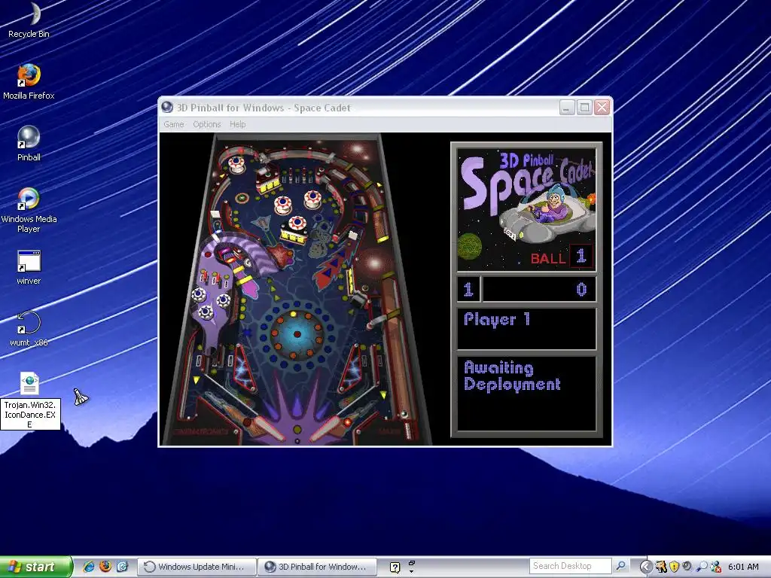This screenshot has width=771, height=578.
Task: Select the winver desktop shortcut
Action: [29, 267]
